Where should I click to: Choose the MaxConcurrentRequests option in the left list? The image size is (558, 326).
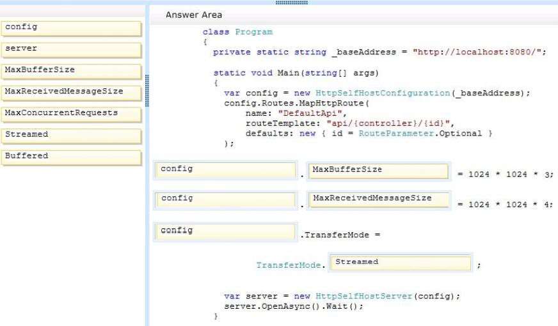pos(71,115)
